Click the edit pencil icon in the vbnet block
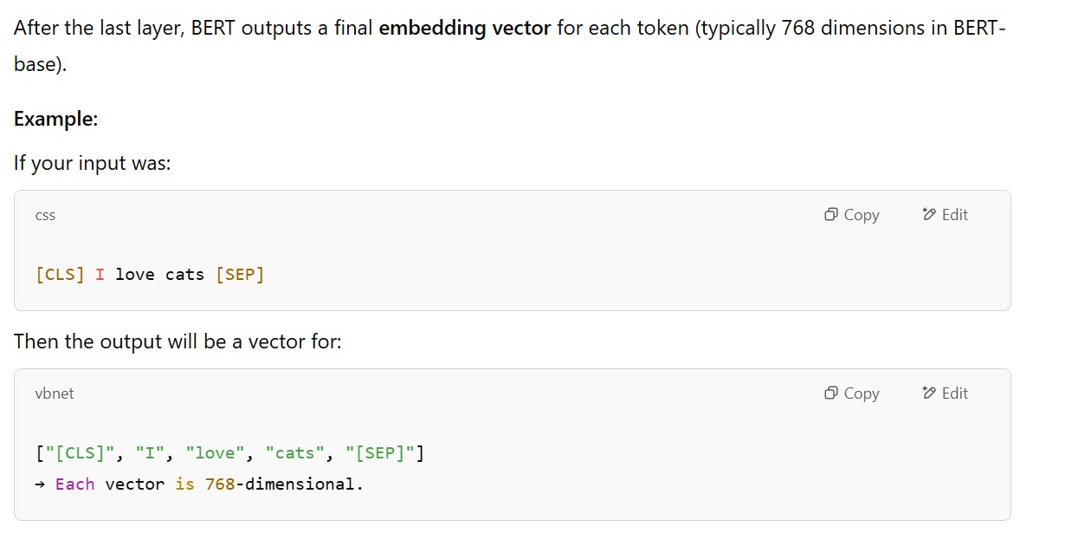The width and height of the screenshot is (1072, 559). coord(929,393)
